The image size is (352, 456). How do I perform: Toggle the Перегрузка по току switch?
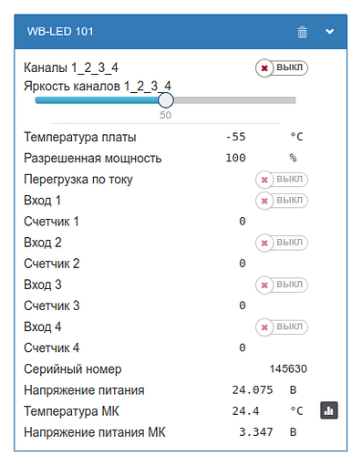282,180
